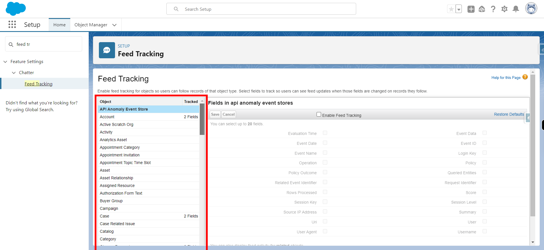Click the Favorites star icon
Viewport: 544px width, 250px height.
tap(451, 9)
